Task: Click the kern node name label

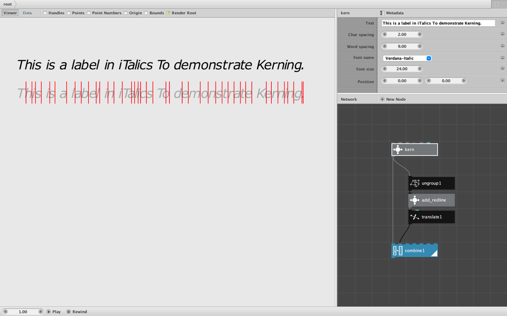Action: pyautogui.click(x=409, y=150)
